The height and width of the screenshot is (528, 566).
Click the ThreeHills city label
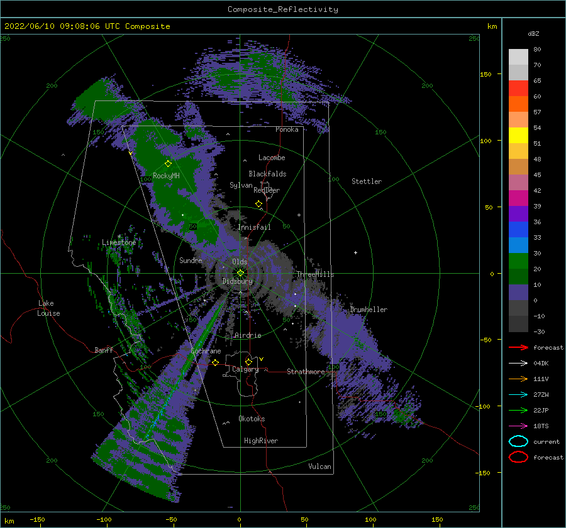[316, 274]
